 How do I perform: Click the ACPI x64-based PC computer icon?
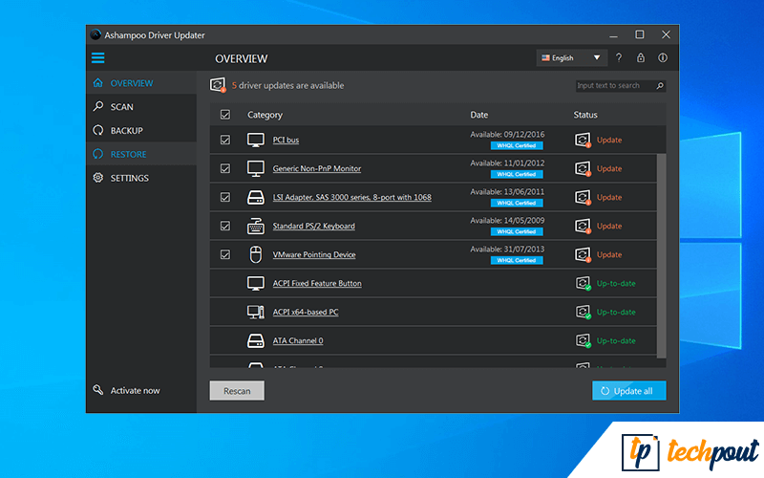[x=256, y=313]
